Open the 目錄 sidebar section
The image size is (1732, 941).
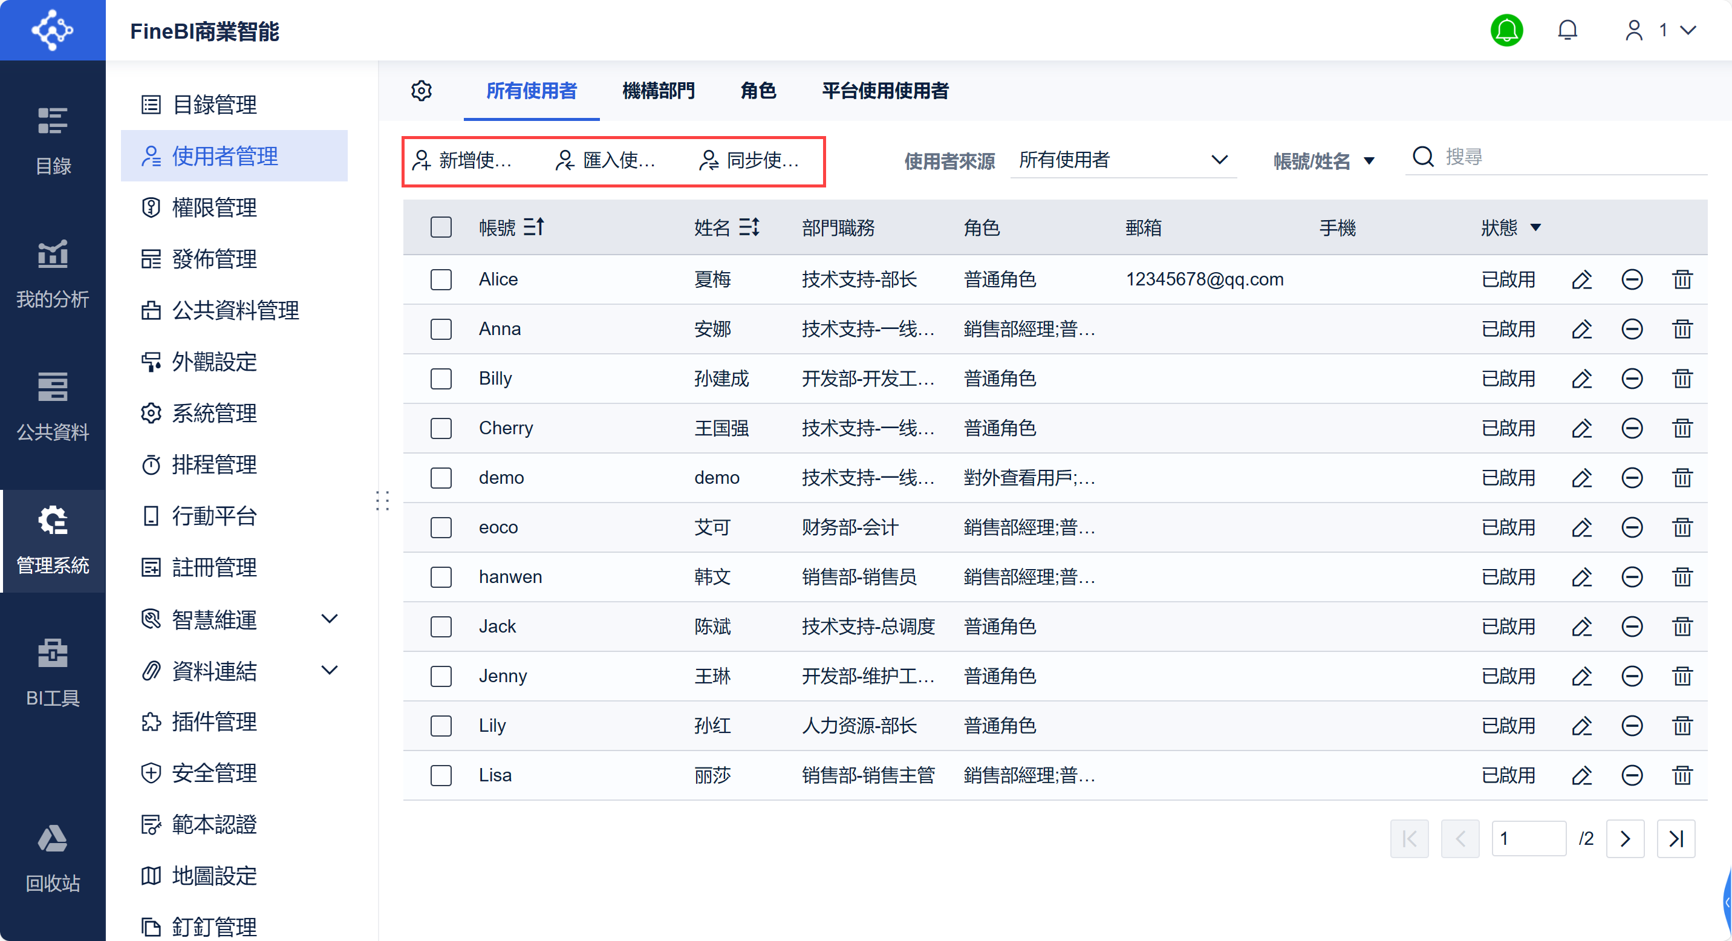[53, 142]
